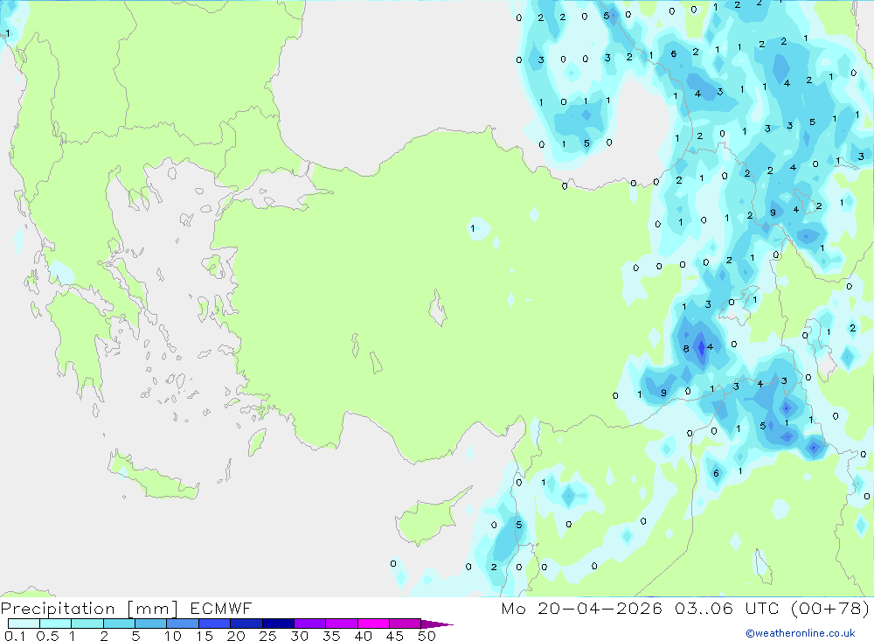The image size is (874, 641).
Task: Click the legend value label '10'
Action: pyautogui.click(x=173, y=636)
